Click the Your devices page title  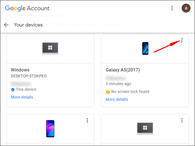(28, 25)
